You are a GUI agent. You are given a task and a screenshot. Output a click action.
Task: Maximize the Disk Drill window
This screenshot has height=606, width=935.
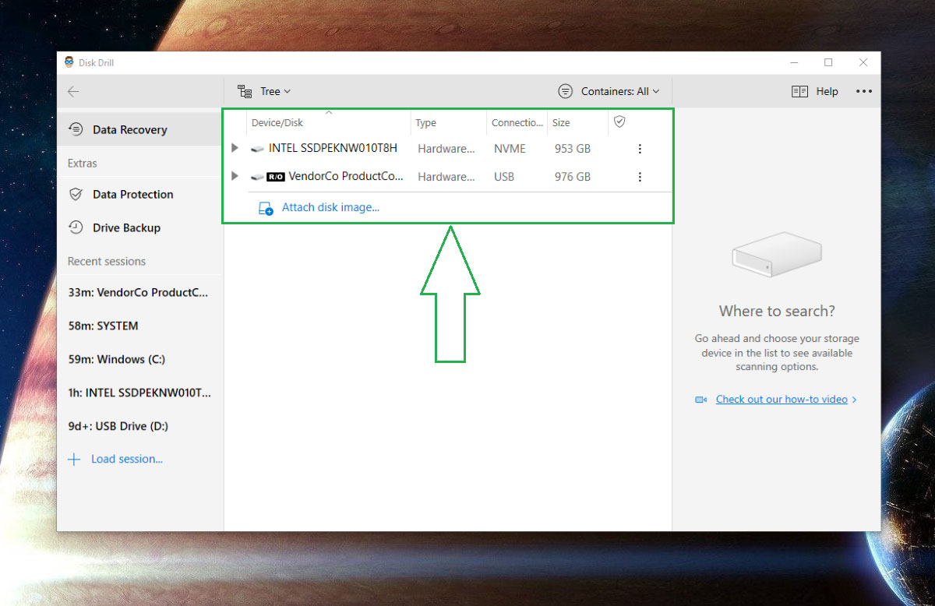pos(828,62)
